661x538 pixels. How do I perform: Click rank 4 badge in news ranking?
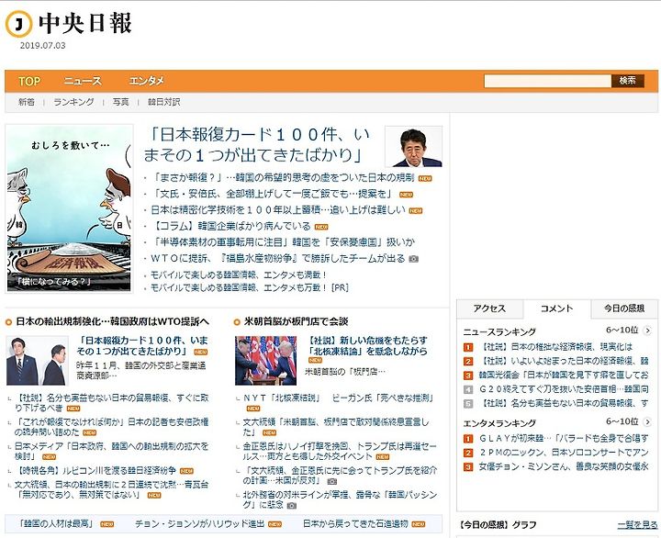click(468, 389)
